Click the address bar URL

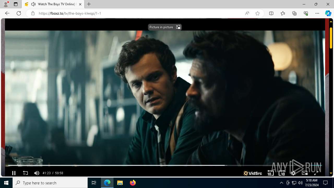pos(70,13)
